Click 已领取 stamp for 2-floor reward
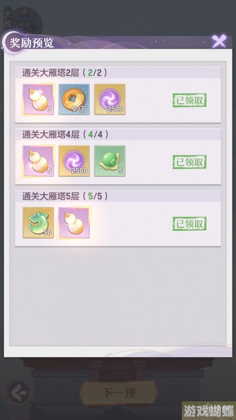This screenshot has width=236, height=420. point(190,100)
